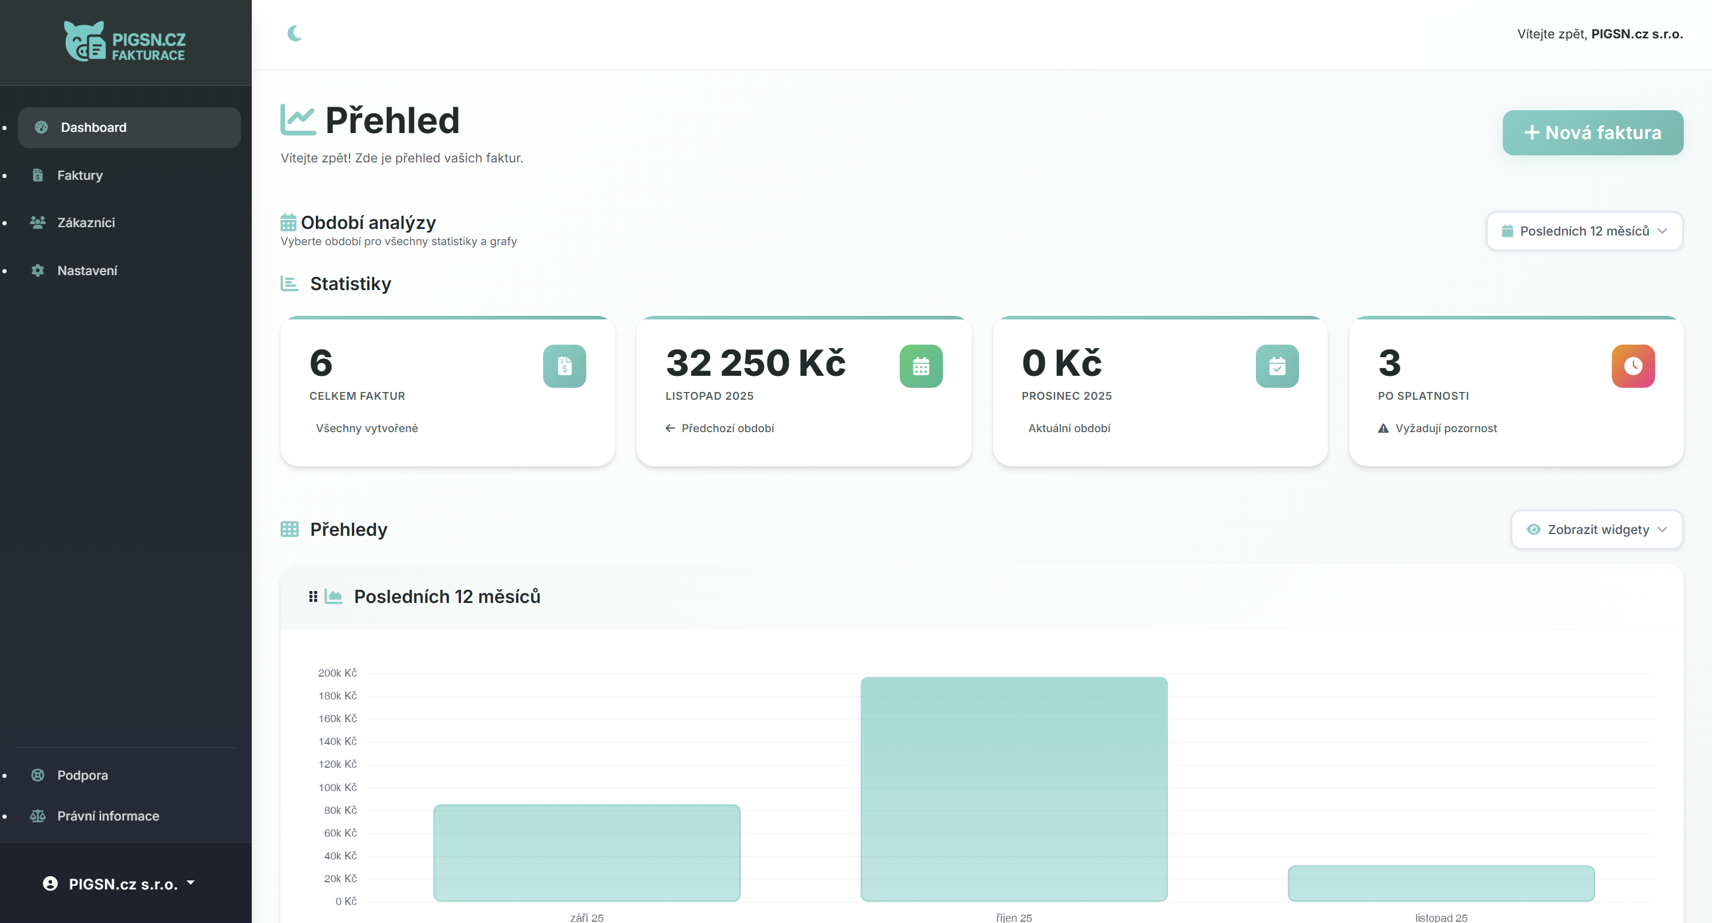
Task: Select Nastavení in the sidebar
Action: 87,270
